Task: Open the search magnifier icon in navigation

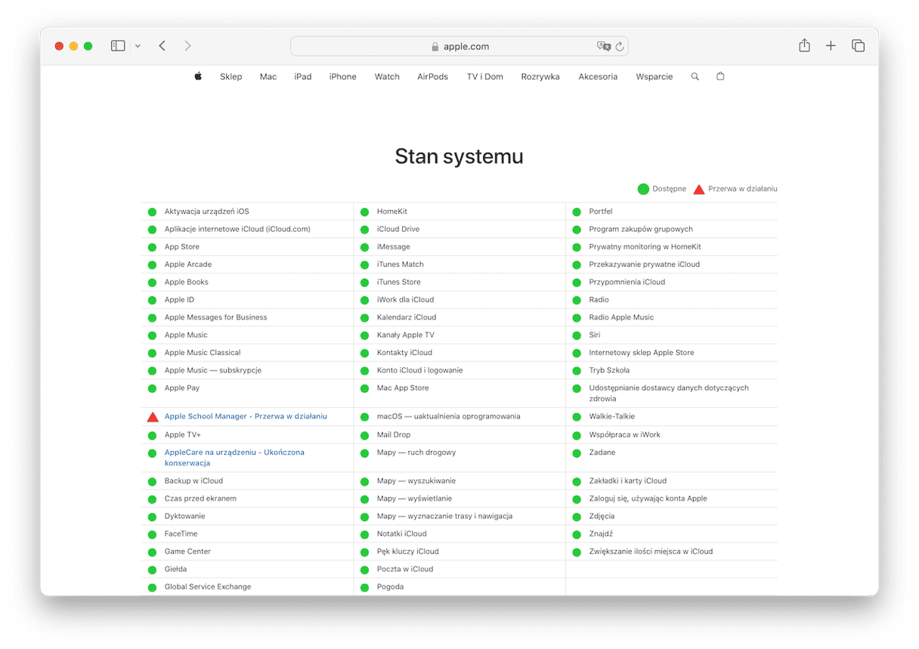Action: [695, 76]
